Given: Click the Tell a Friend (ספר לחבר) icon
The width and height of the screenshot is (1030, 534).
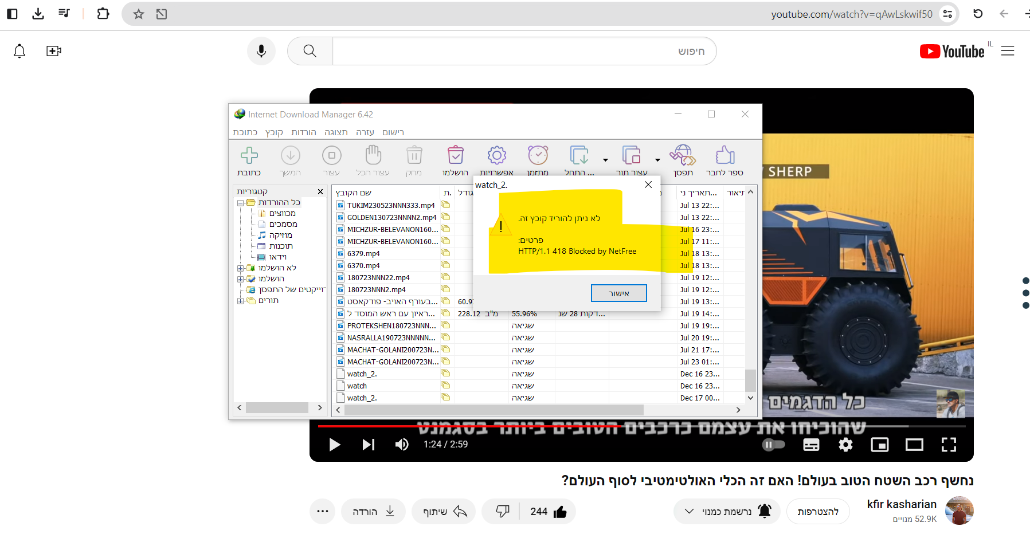Looking at the screenshot, I should tap(724, 155).
